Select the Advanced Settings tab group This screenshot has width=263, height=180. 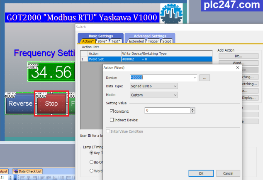150,36
